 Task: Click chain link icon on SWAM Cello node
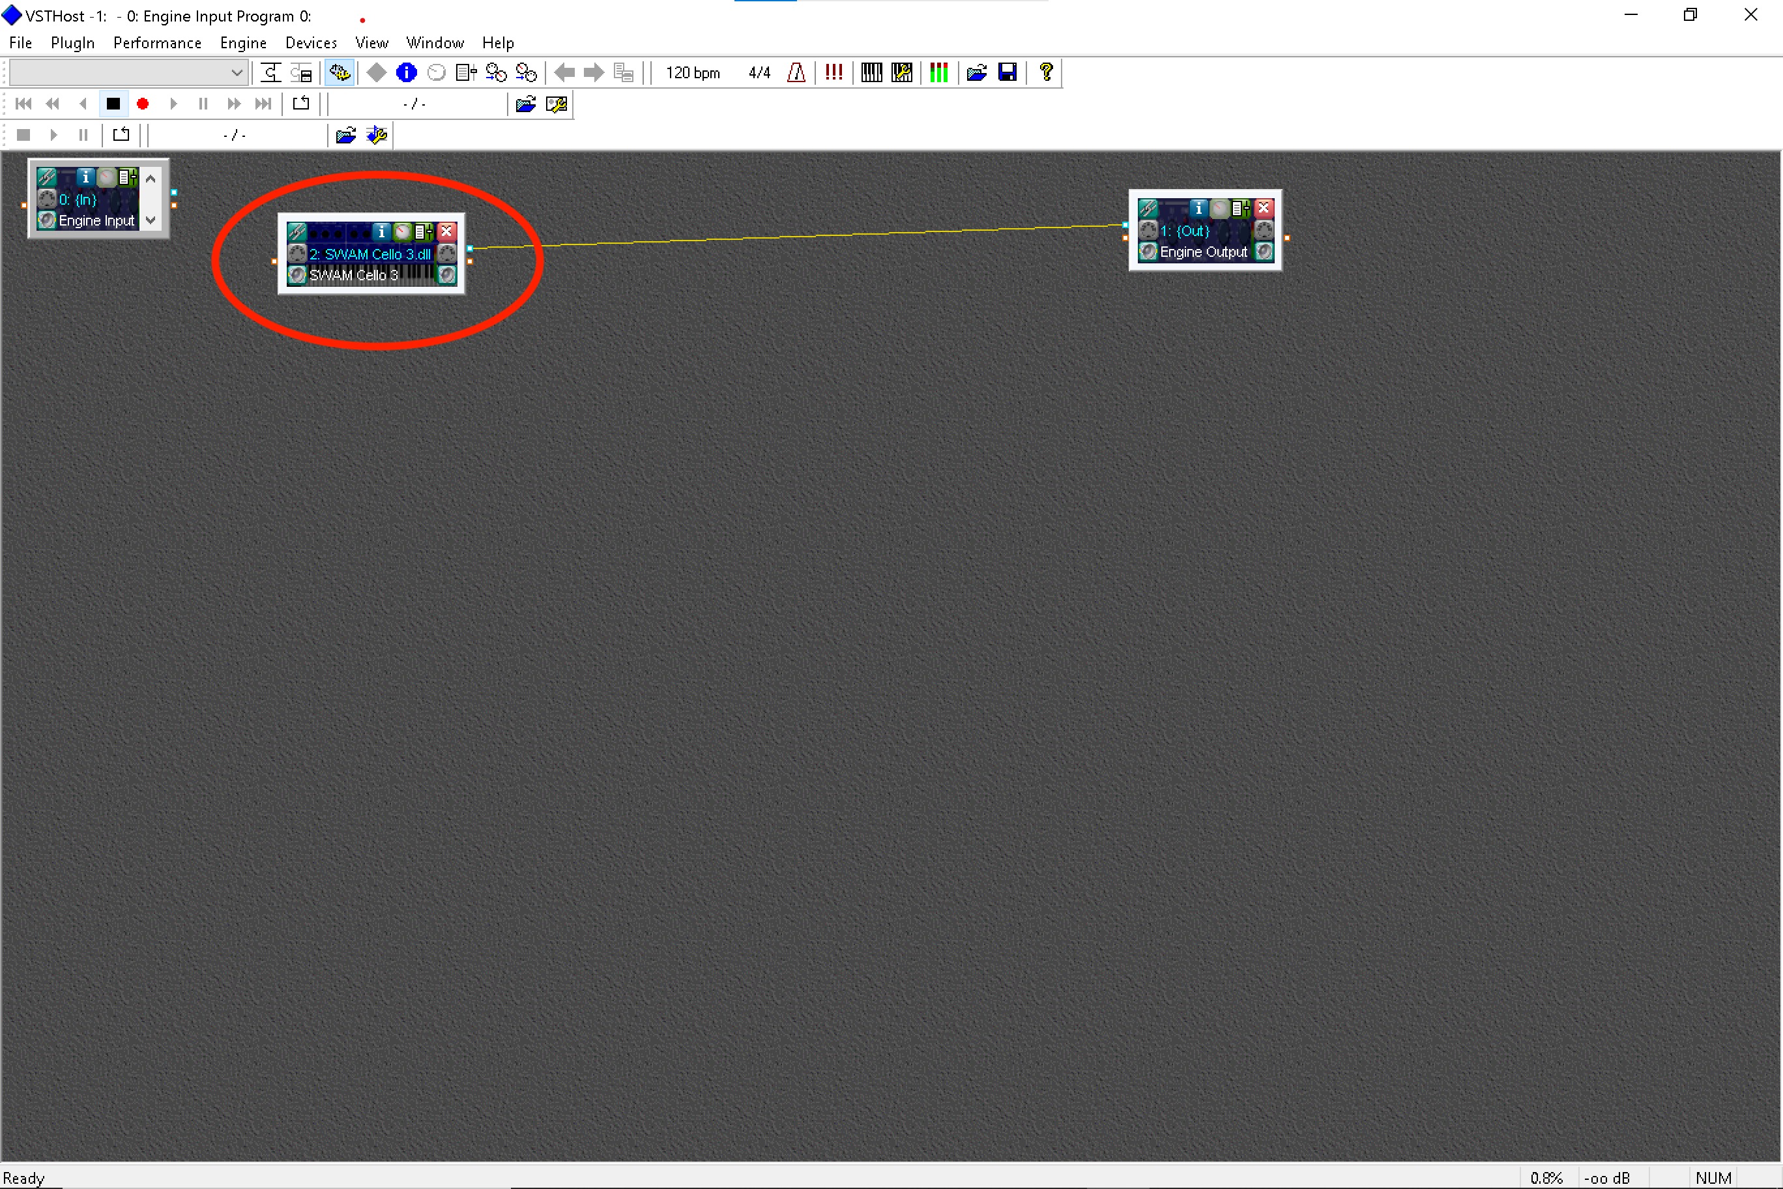coord(297,232)
